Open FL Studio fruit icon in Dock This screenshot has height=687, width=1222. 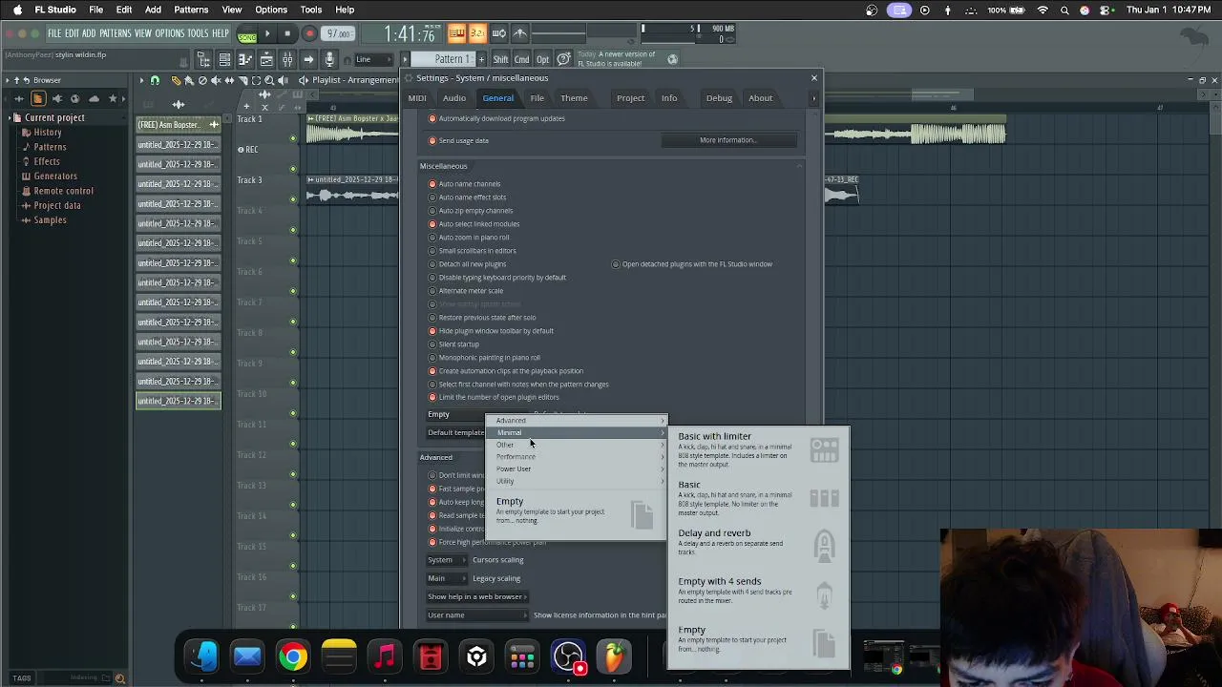[x=614, y=656]
